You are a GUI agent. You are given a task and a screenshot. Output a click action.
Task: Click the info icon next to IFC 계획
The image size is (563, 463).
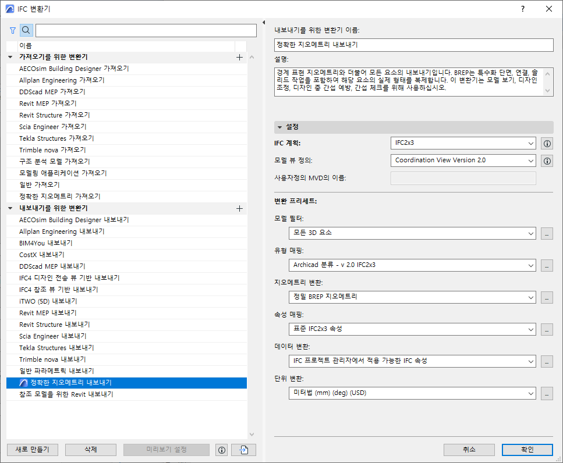[546, 143]
